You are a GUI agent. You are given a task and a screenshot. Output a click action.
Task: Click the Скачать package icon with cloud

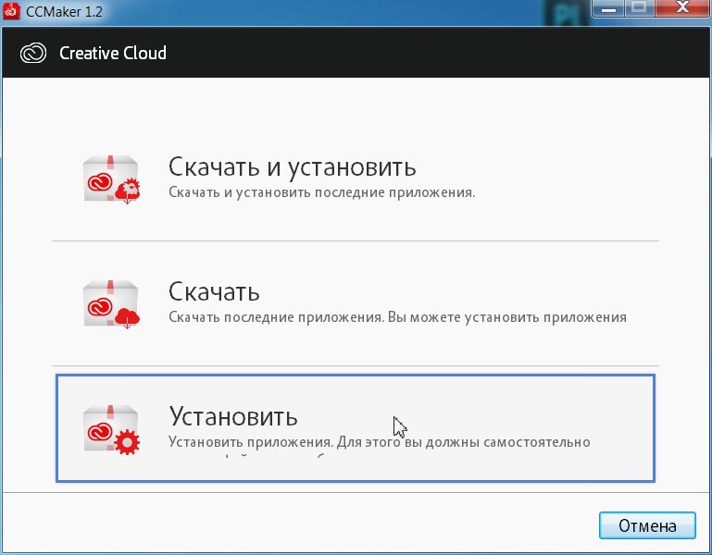[112, 304]
